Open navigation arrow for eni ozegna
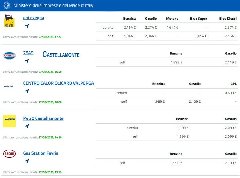Screen dimensions: 240x178 coord(27,26)
